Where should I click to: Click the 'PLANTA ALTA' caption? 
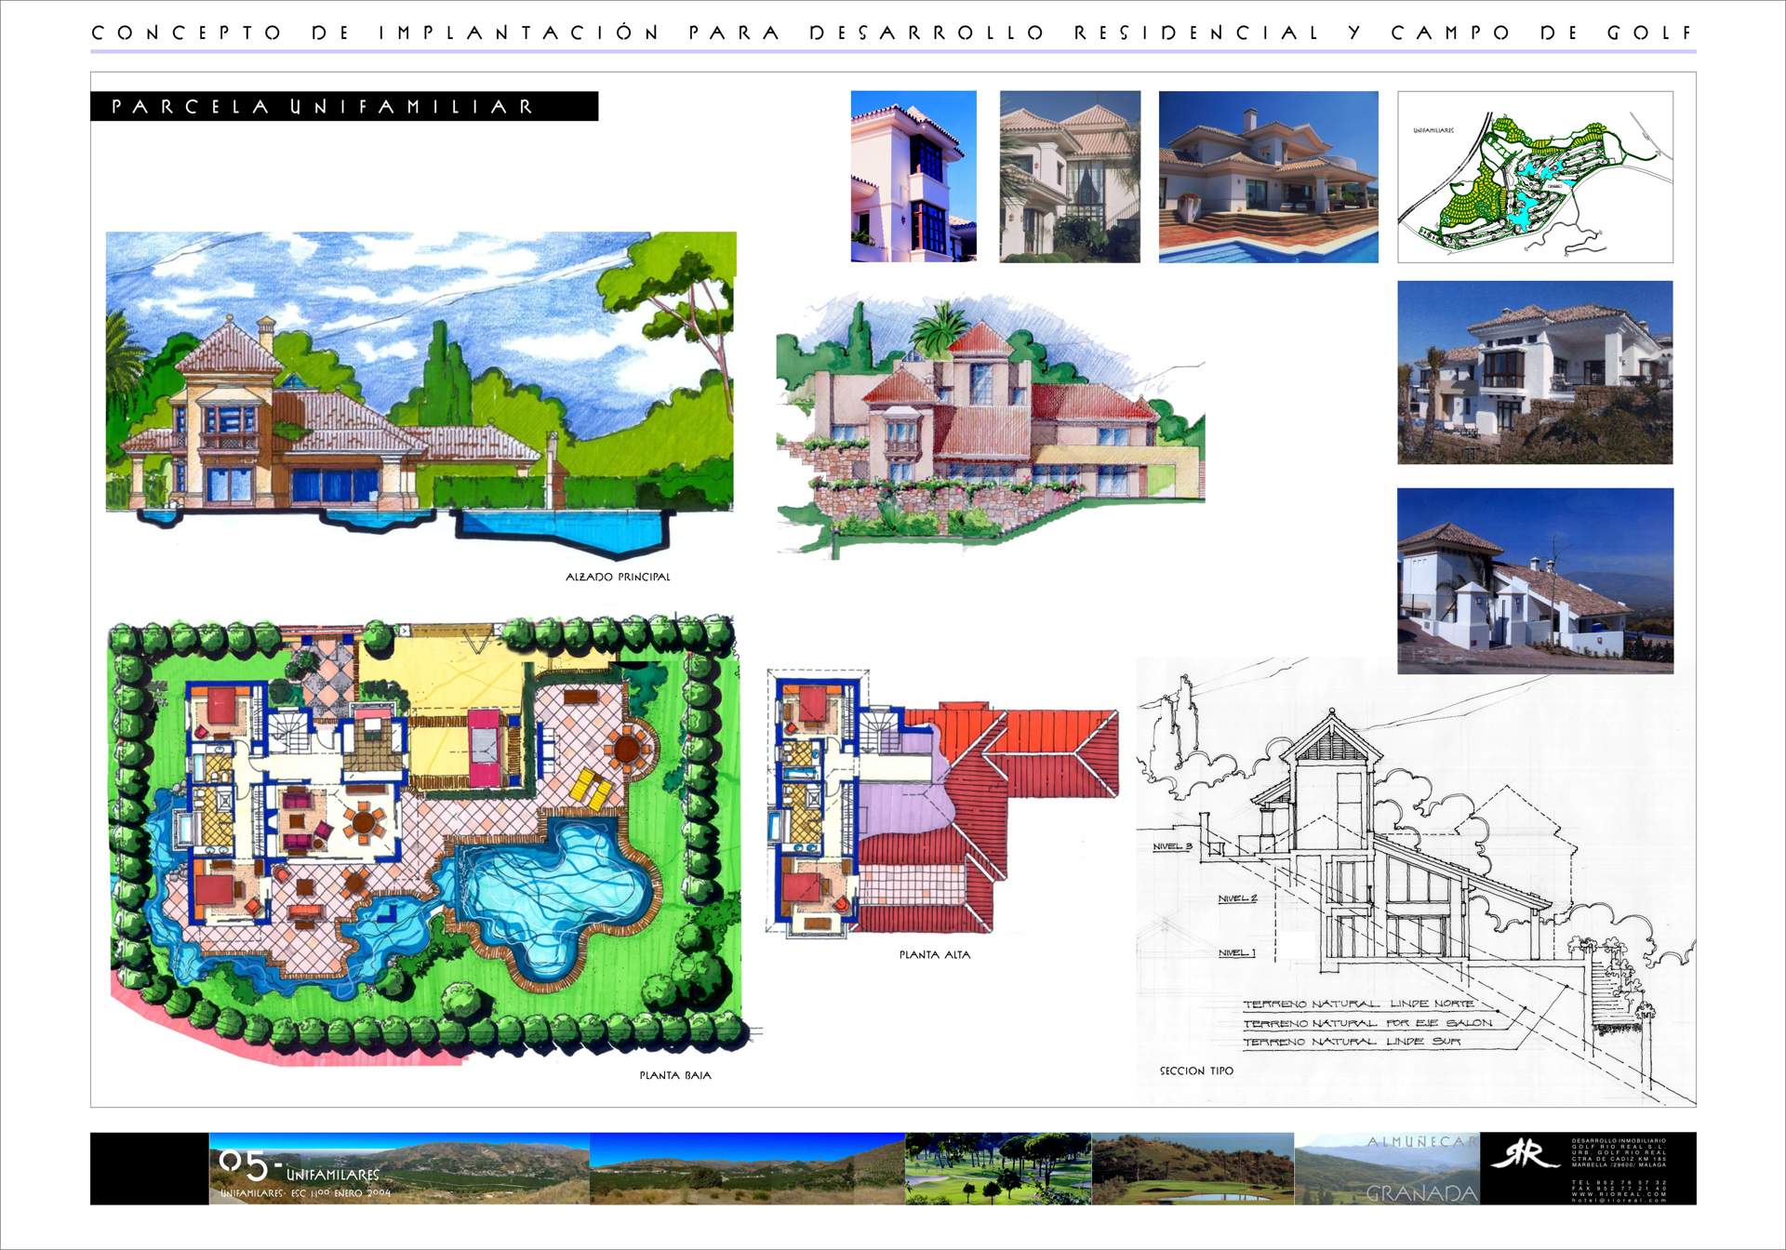click(935, 954)
